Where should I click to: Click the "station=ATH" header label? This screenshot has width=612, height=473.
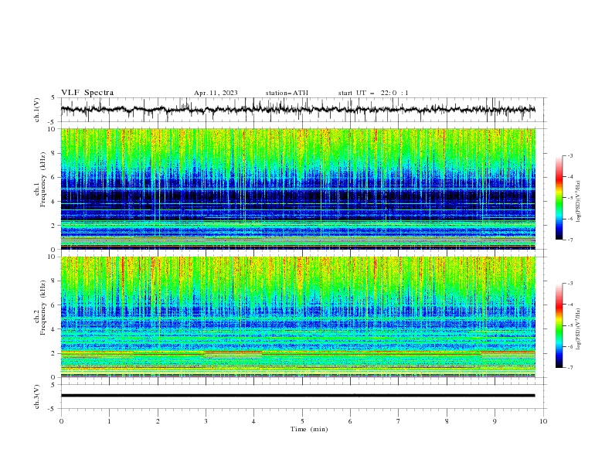[x=287, y=93]
